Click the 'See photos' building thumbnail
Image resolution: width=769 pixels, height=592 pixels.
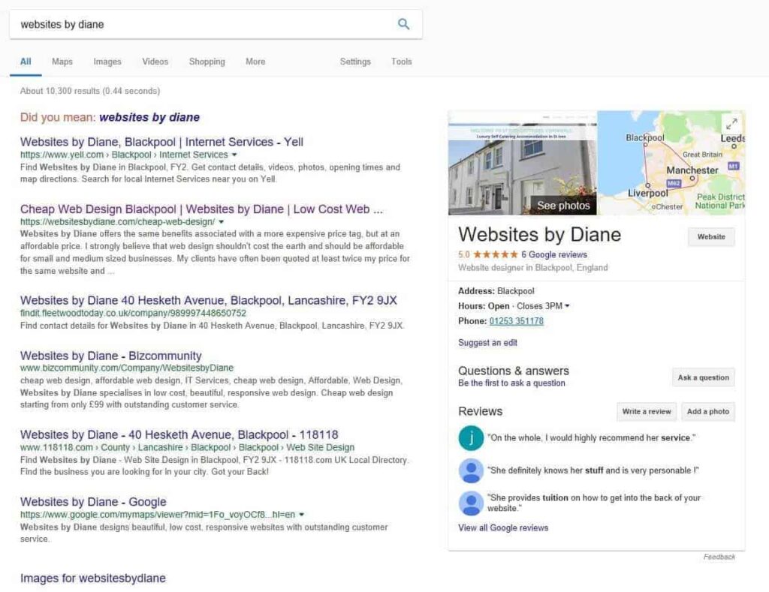point(523,163)
